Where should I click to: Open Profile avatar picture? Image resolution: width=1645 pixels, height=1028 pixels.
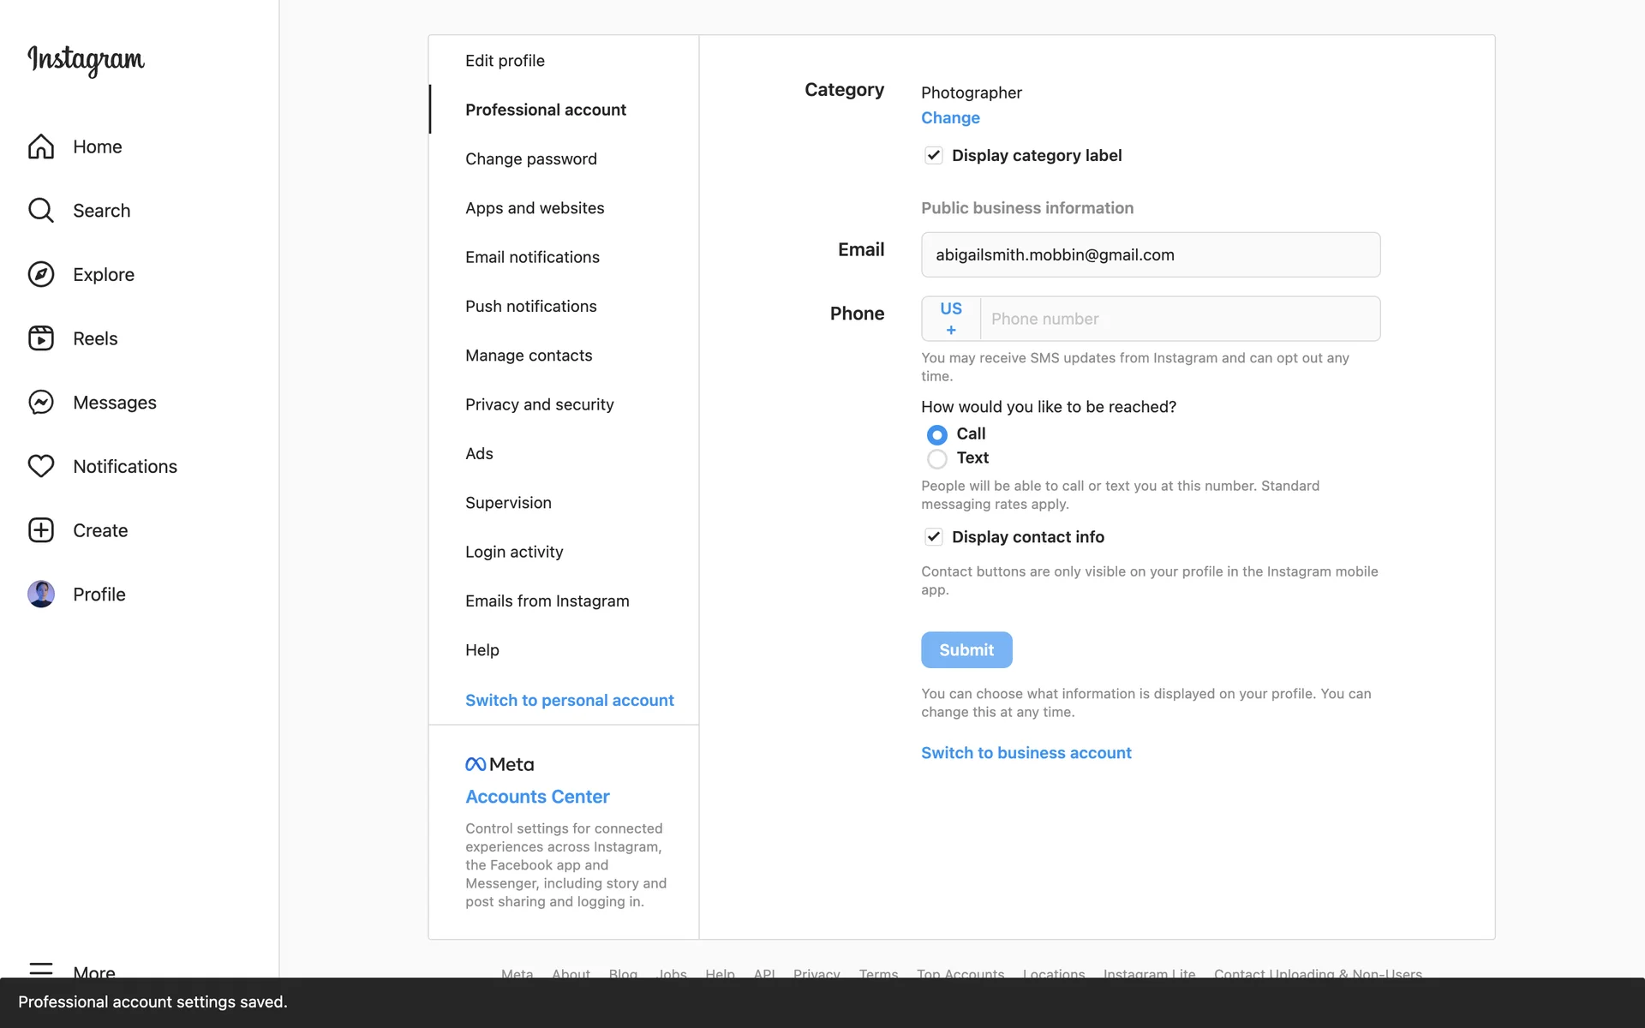point(41,594)
